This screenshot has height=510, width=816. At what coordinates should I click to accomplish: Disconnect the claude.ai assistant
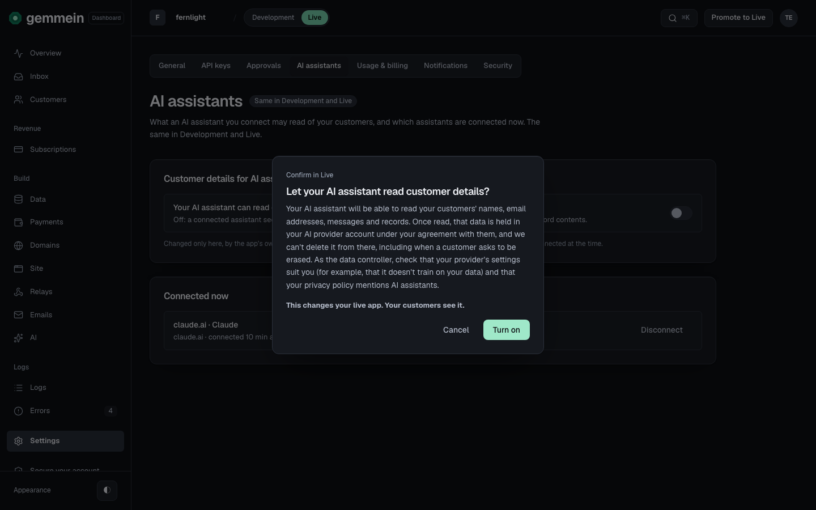tap(662, 330)
